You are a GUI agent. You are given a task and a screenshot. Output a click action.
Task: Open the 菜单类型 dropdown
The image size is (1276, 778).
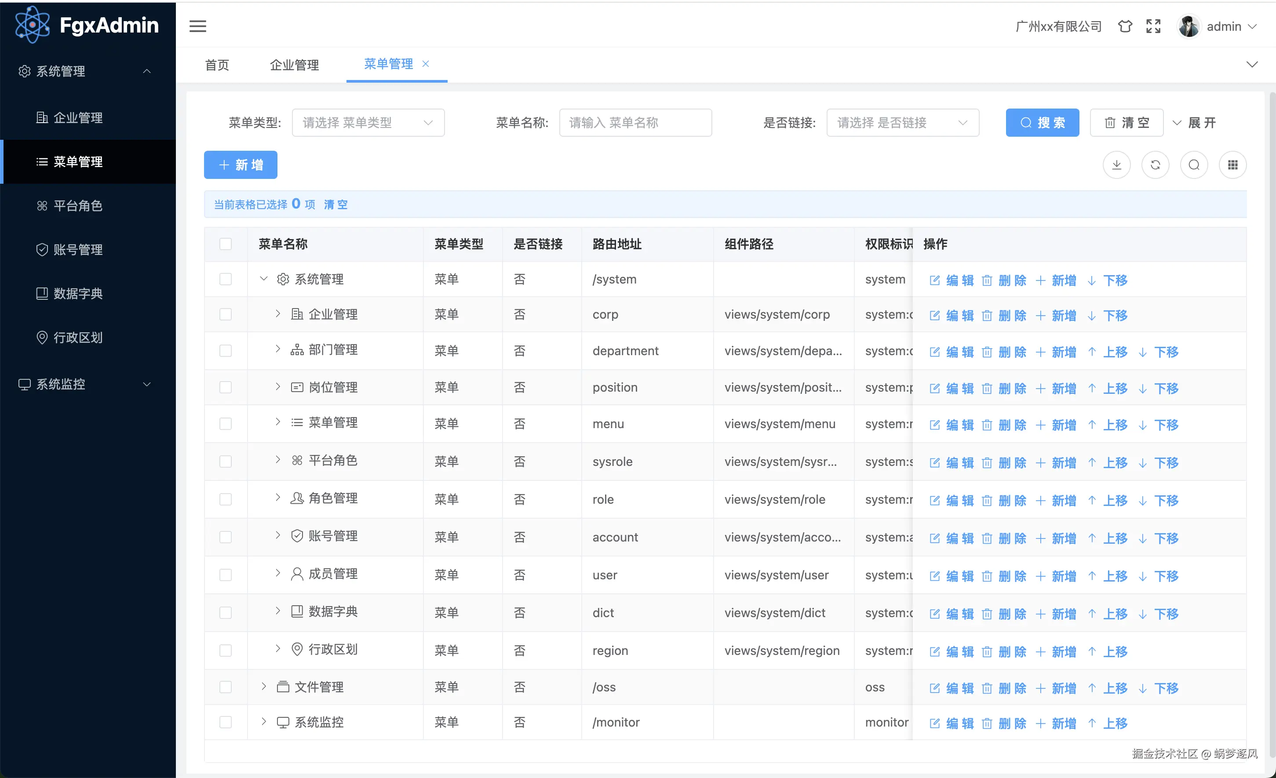coord(368,123)
